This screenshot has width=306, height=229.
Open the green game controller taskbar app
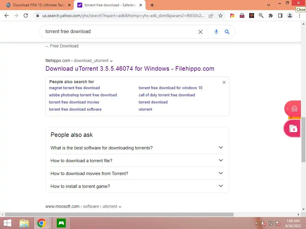(61, 223)
